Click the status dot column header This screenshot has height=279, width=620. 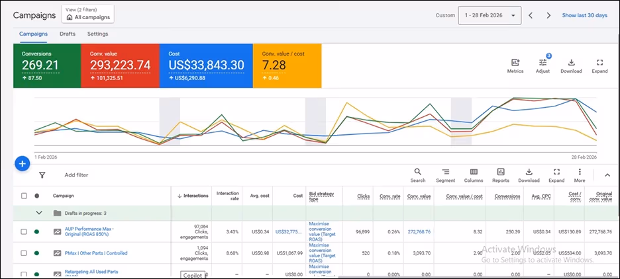pyautogui.click(x=37, y=196)
